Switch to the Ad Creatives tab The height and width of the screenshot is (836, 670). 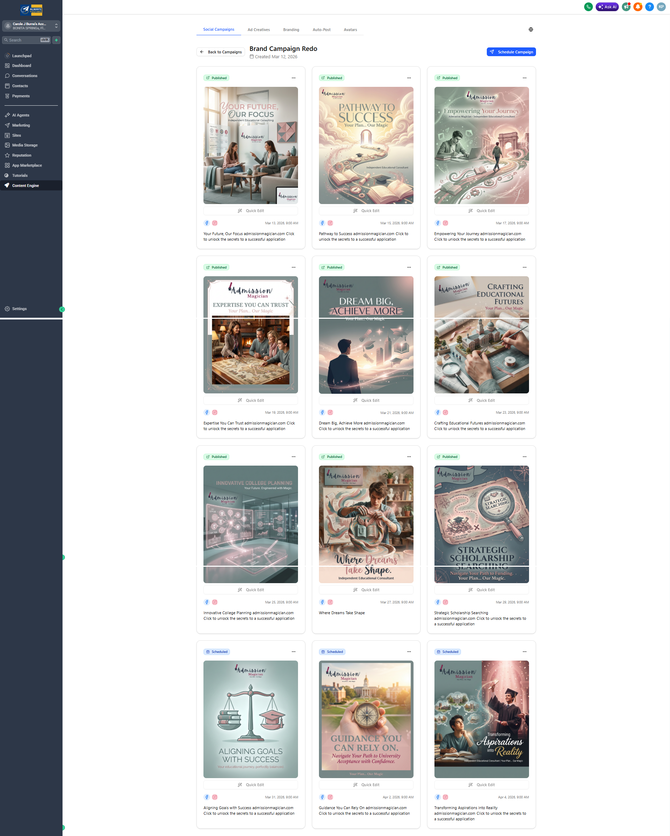coord(258,29)
